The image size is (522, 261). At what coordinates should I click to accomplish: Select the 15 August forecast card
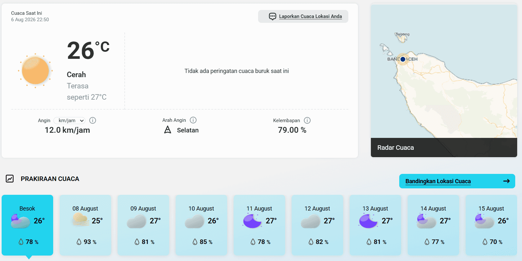(x=491, y=225)
